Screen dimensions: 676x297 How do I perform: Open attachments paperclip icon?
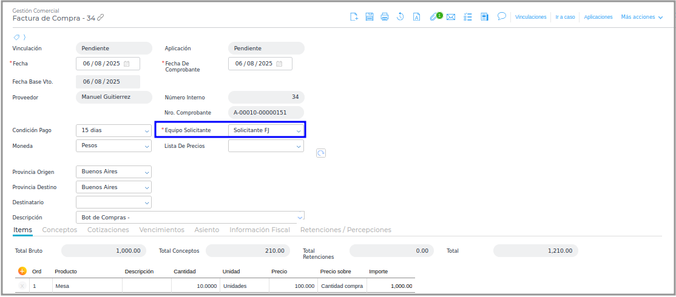tap(434, 17)
